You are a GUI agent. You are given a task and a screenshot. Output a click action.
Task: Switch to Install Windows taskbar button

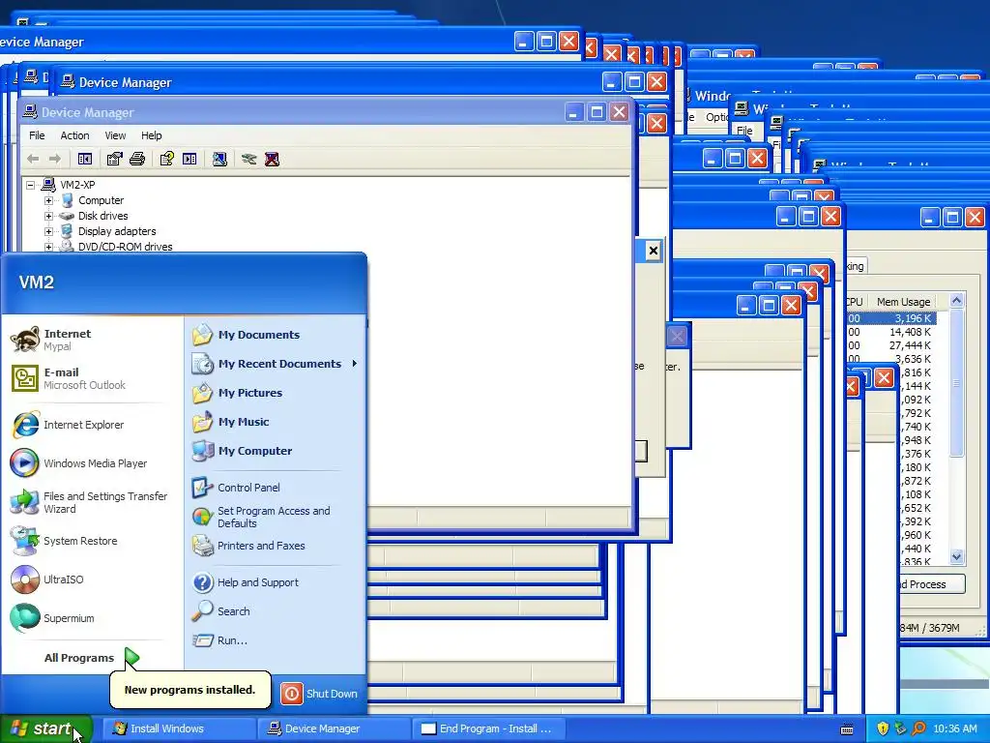click(x=179, y=728)
